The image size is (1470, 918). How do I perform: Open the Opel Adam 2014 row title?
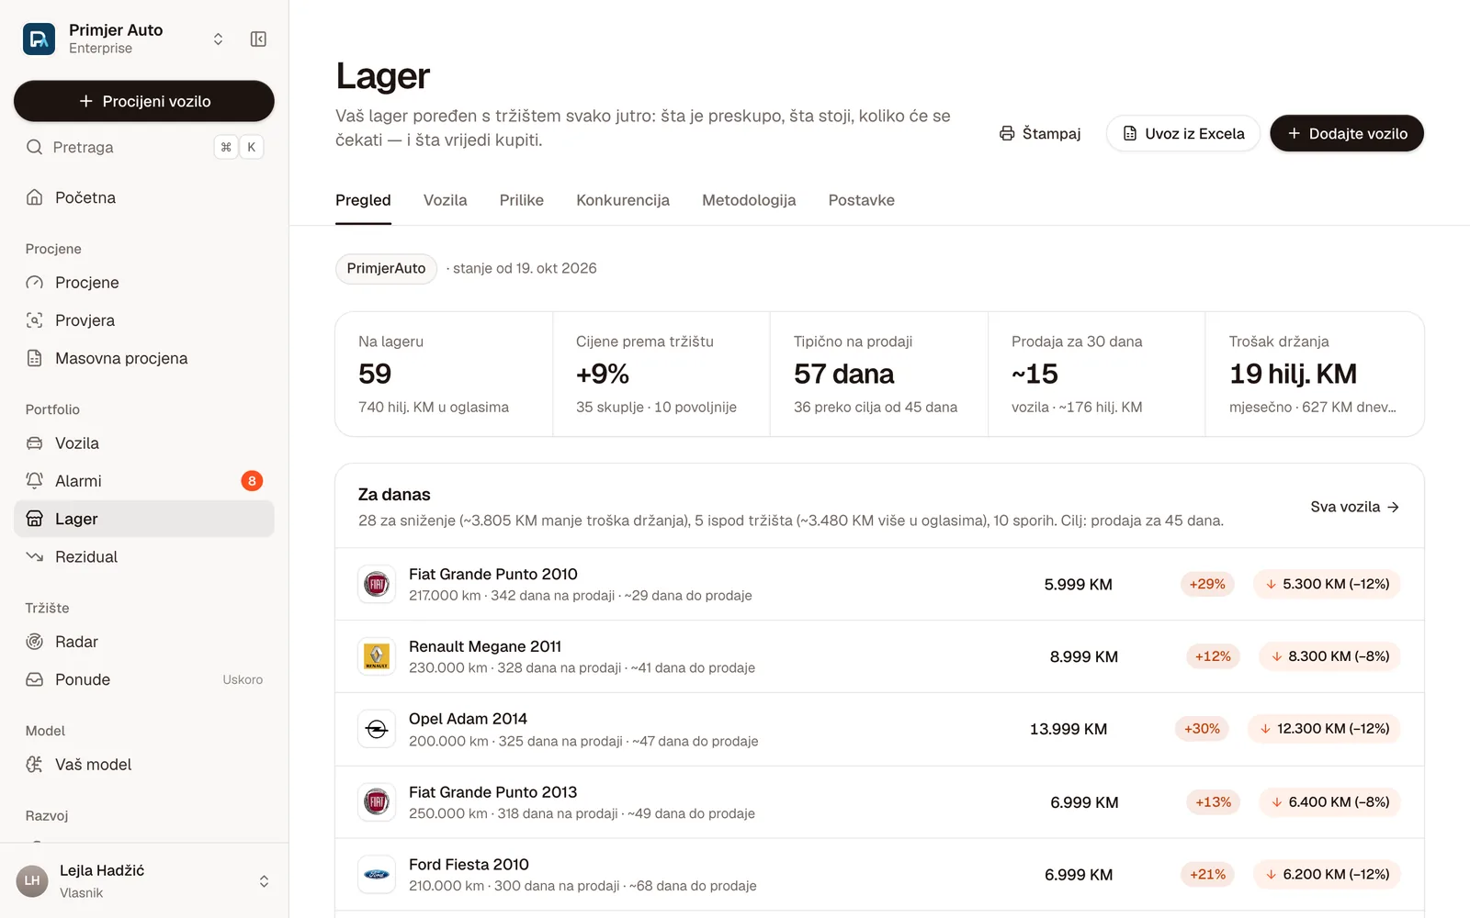(x=469, y=719)
